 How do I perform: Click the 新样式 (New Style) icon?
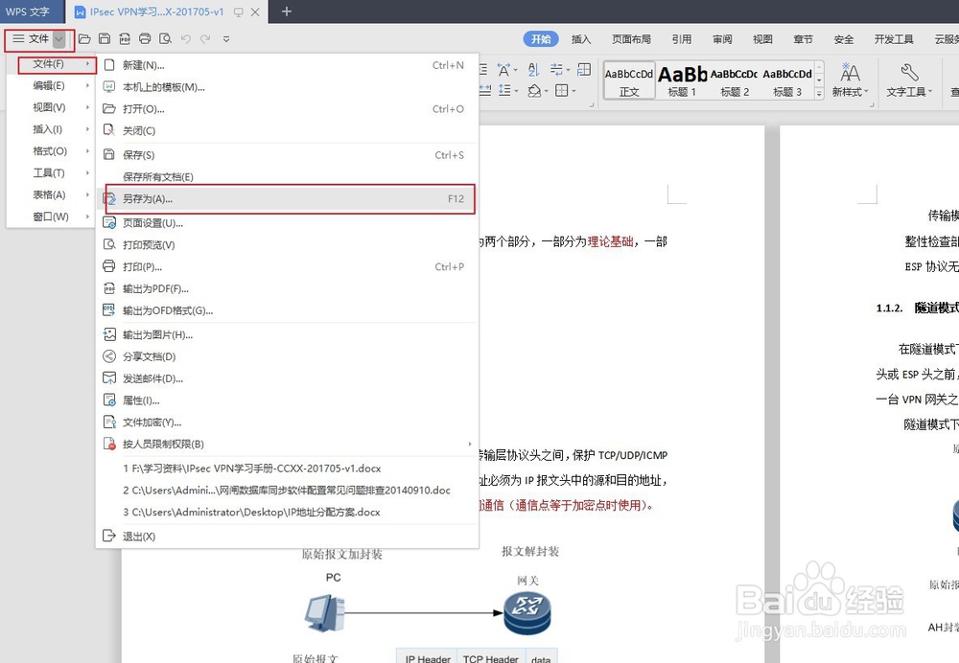pyautogui.click(x=850, y=71)
